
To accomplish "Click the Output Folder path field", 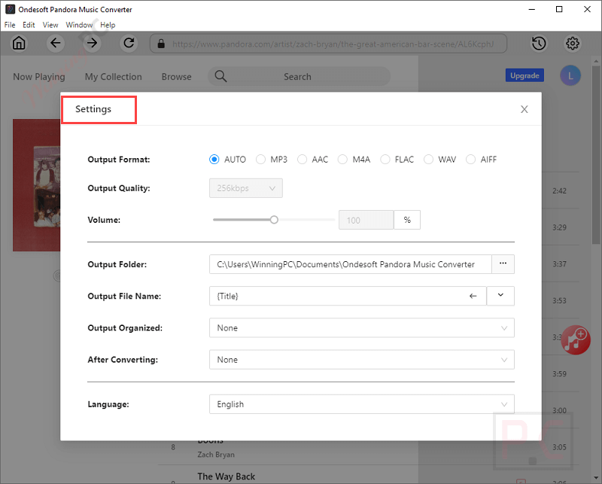I will pos(350,264).
